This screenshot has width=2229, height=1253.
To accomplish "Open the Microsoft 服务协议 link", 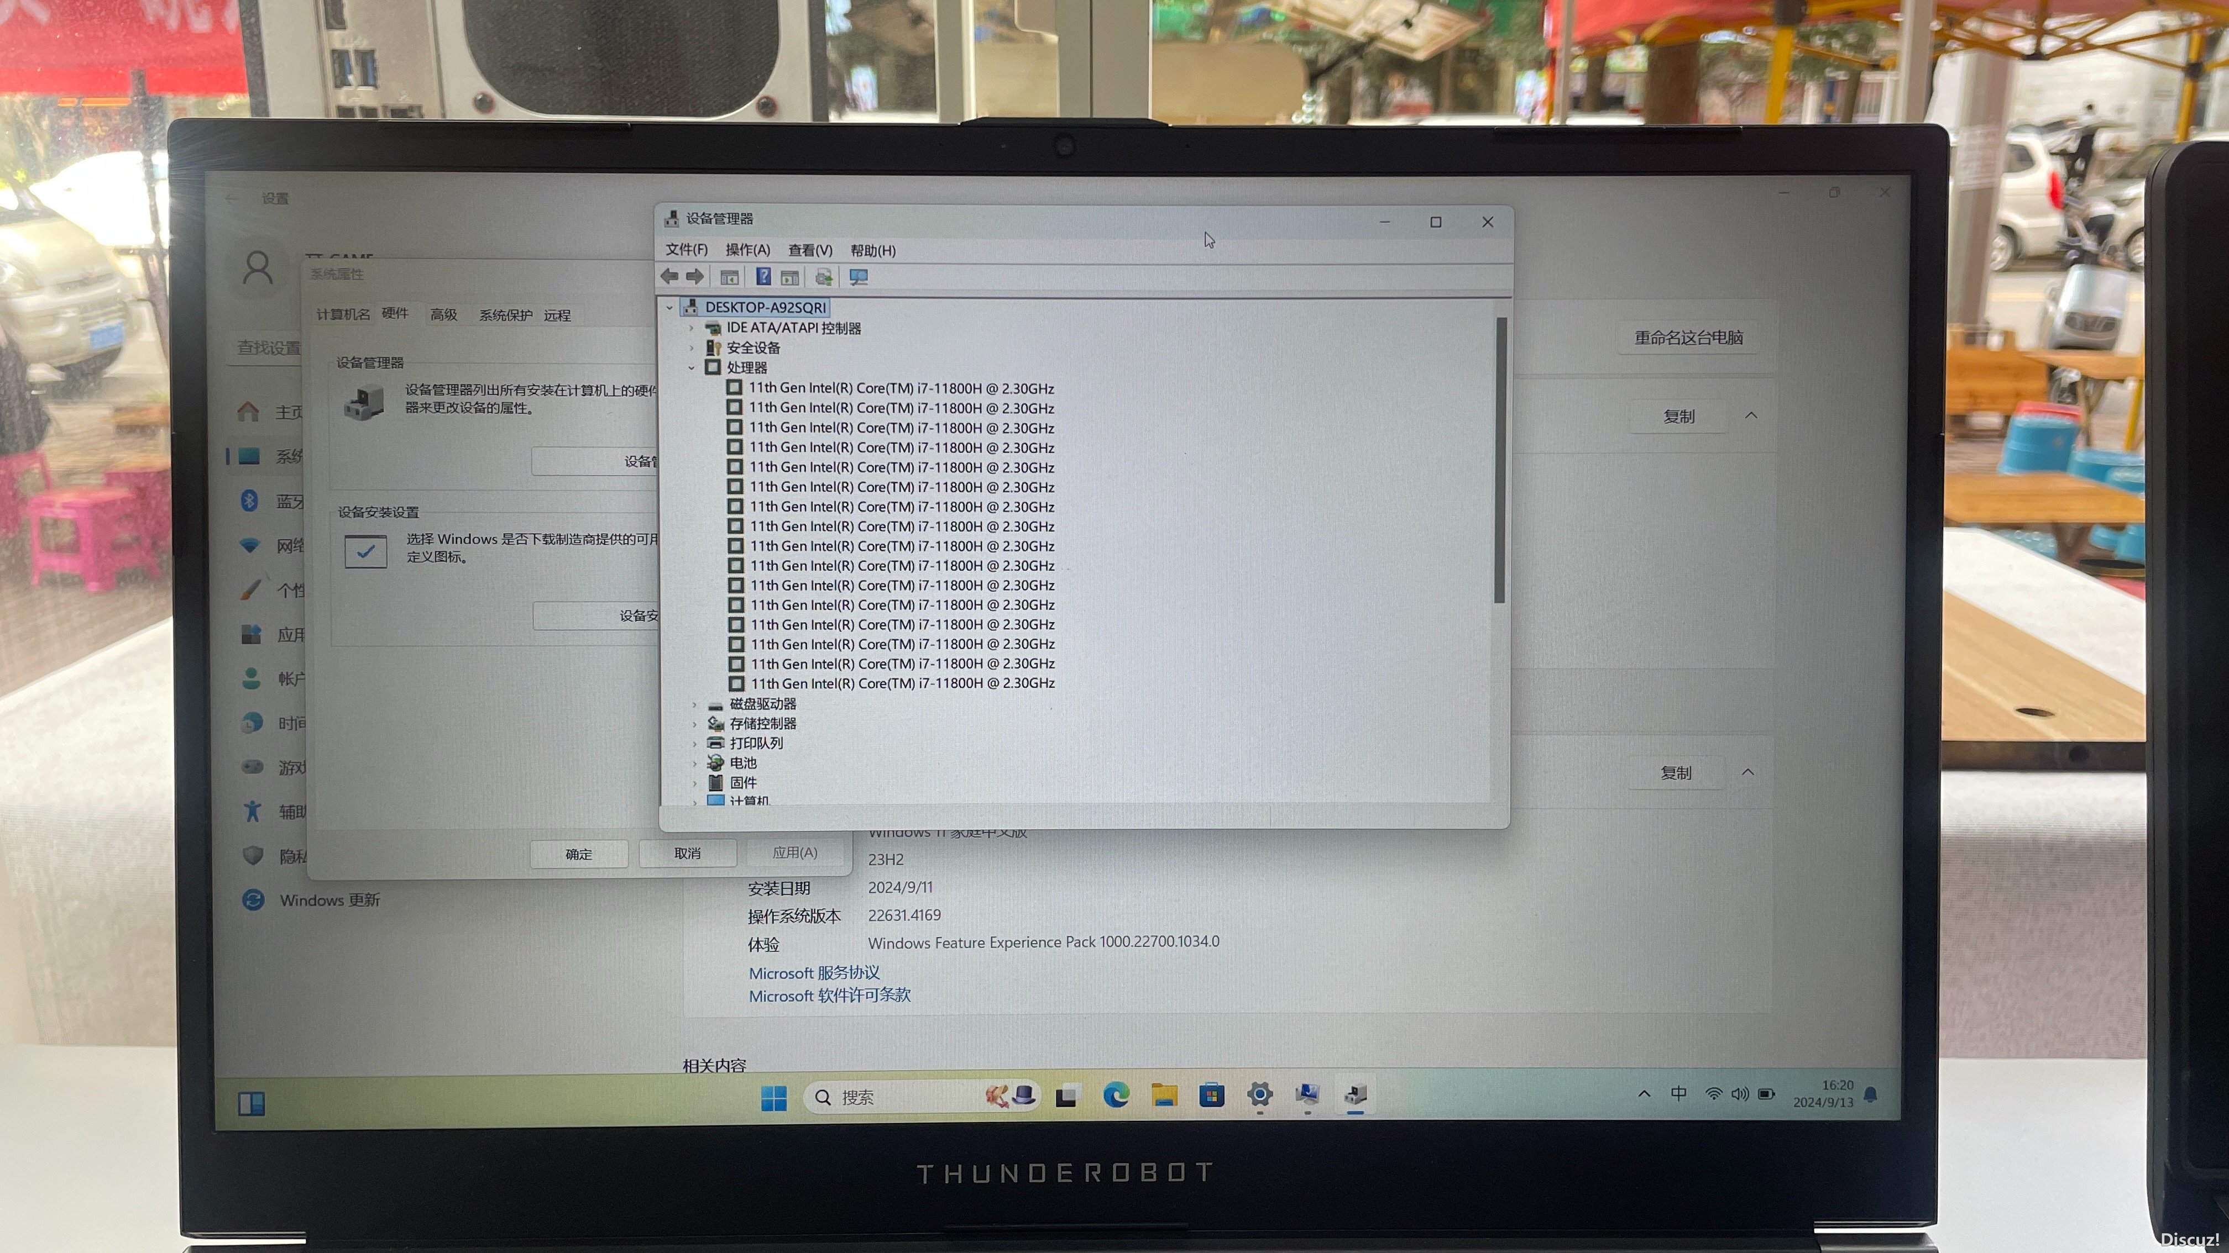I will point(814,973).
